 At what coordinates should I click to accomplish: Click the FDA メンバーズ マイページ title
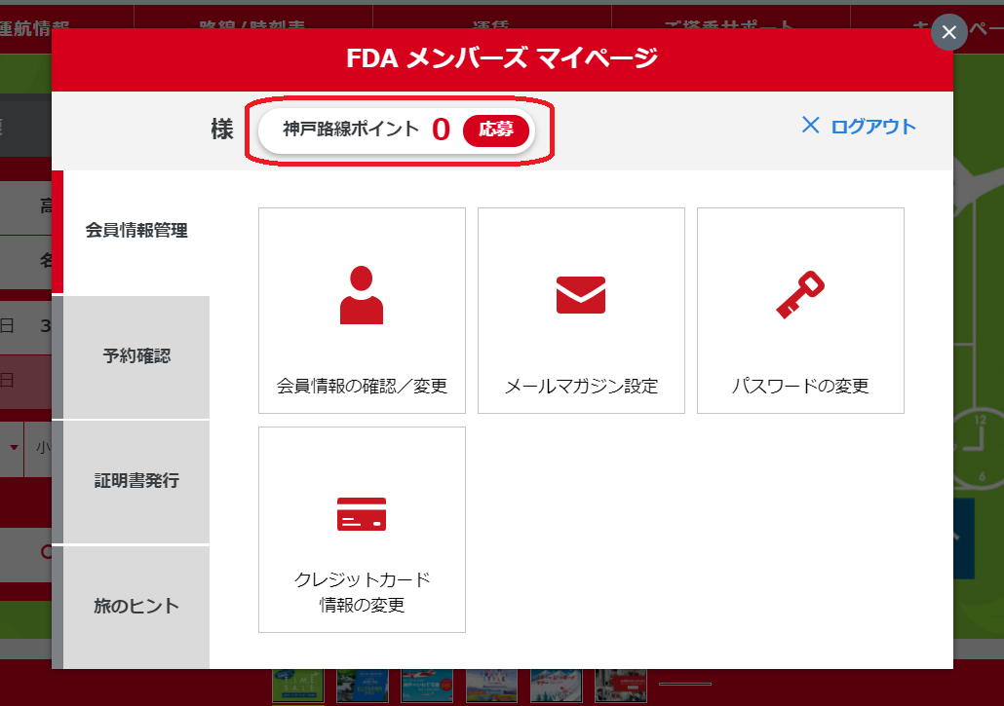pos(502,58)
